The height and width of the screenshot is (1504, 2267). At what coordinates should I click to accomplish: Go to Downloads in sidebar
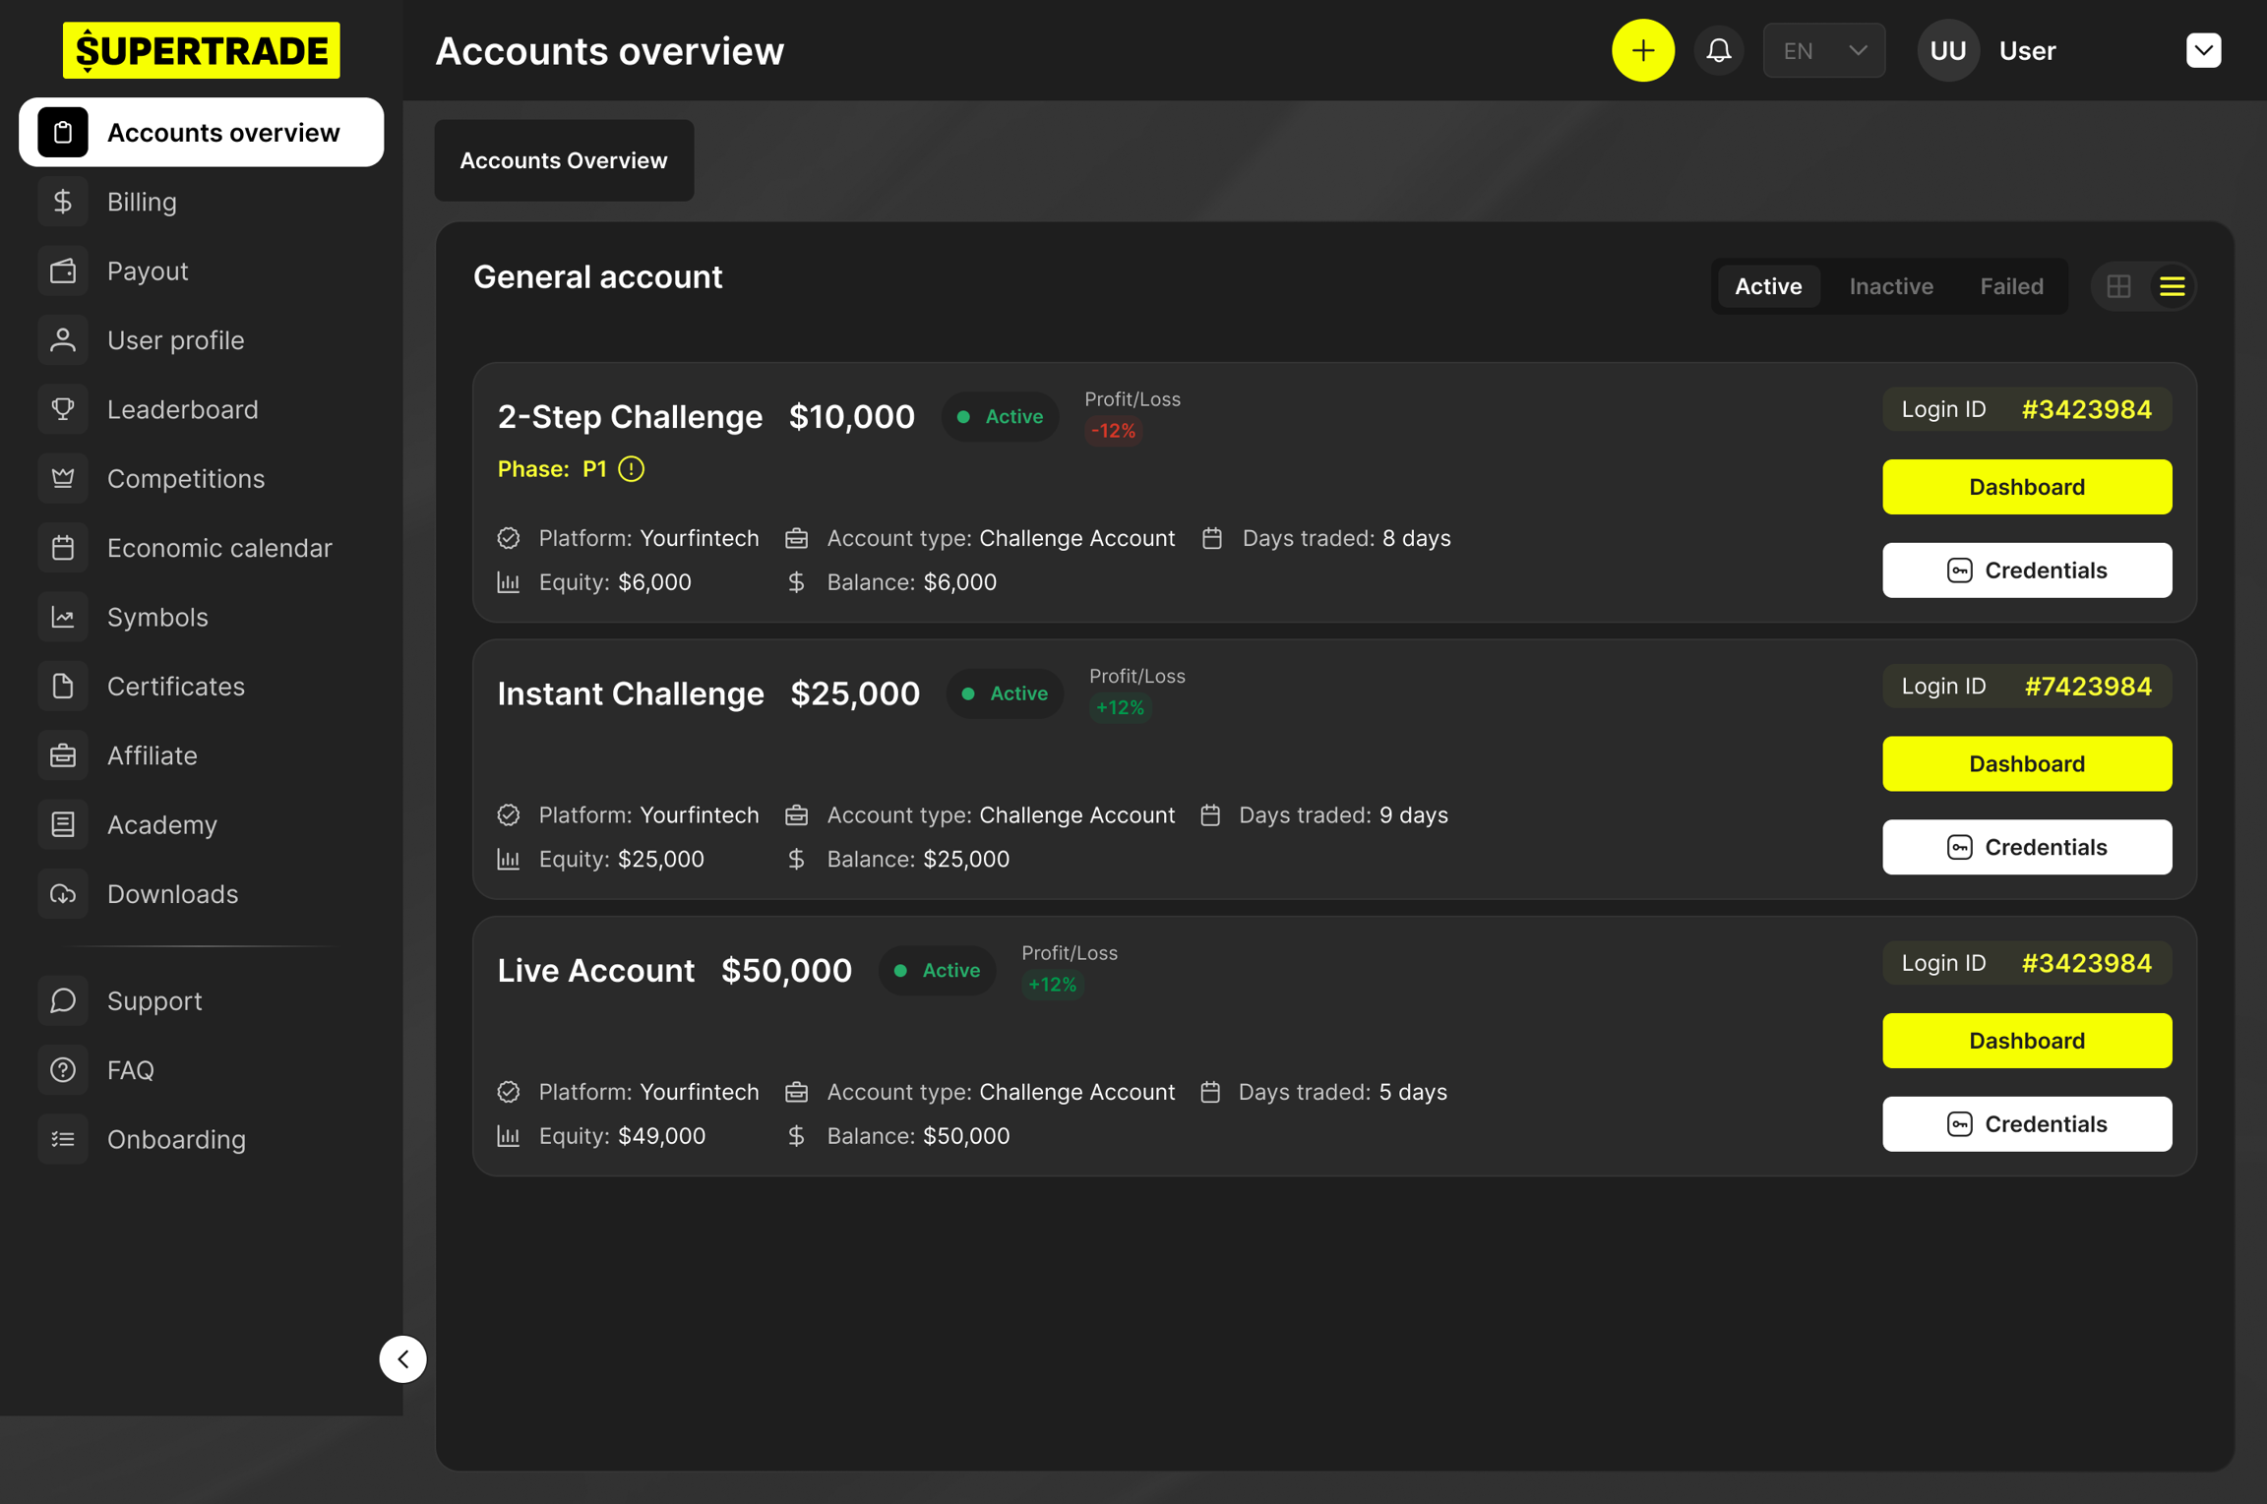pos(172,894)
